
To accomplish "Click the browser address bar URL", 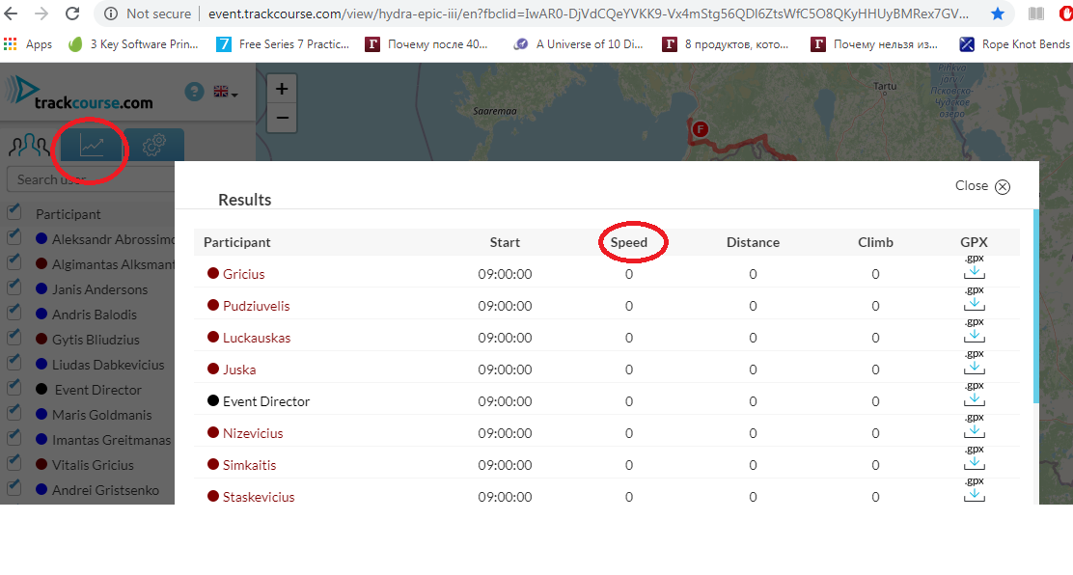I will pos(589,14).
